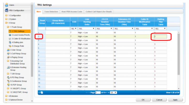
Task: Select the Paging Group icon
Action: tap(8, 57)
